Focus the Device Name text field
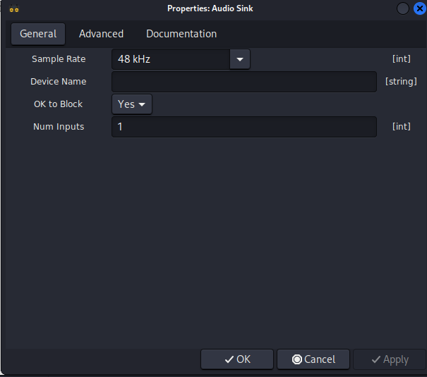Viewport: 427px width, 377px height. pyautogui.click(x=244, y=82)
